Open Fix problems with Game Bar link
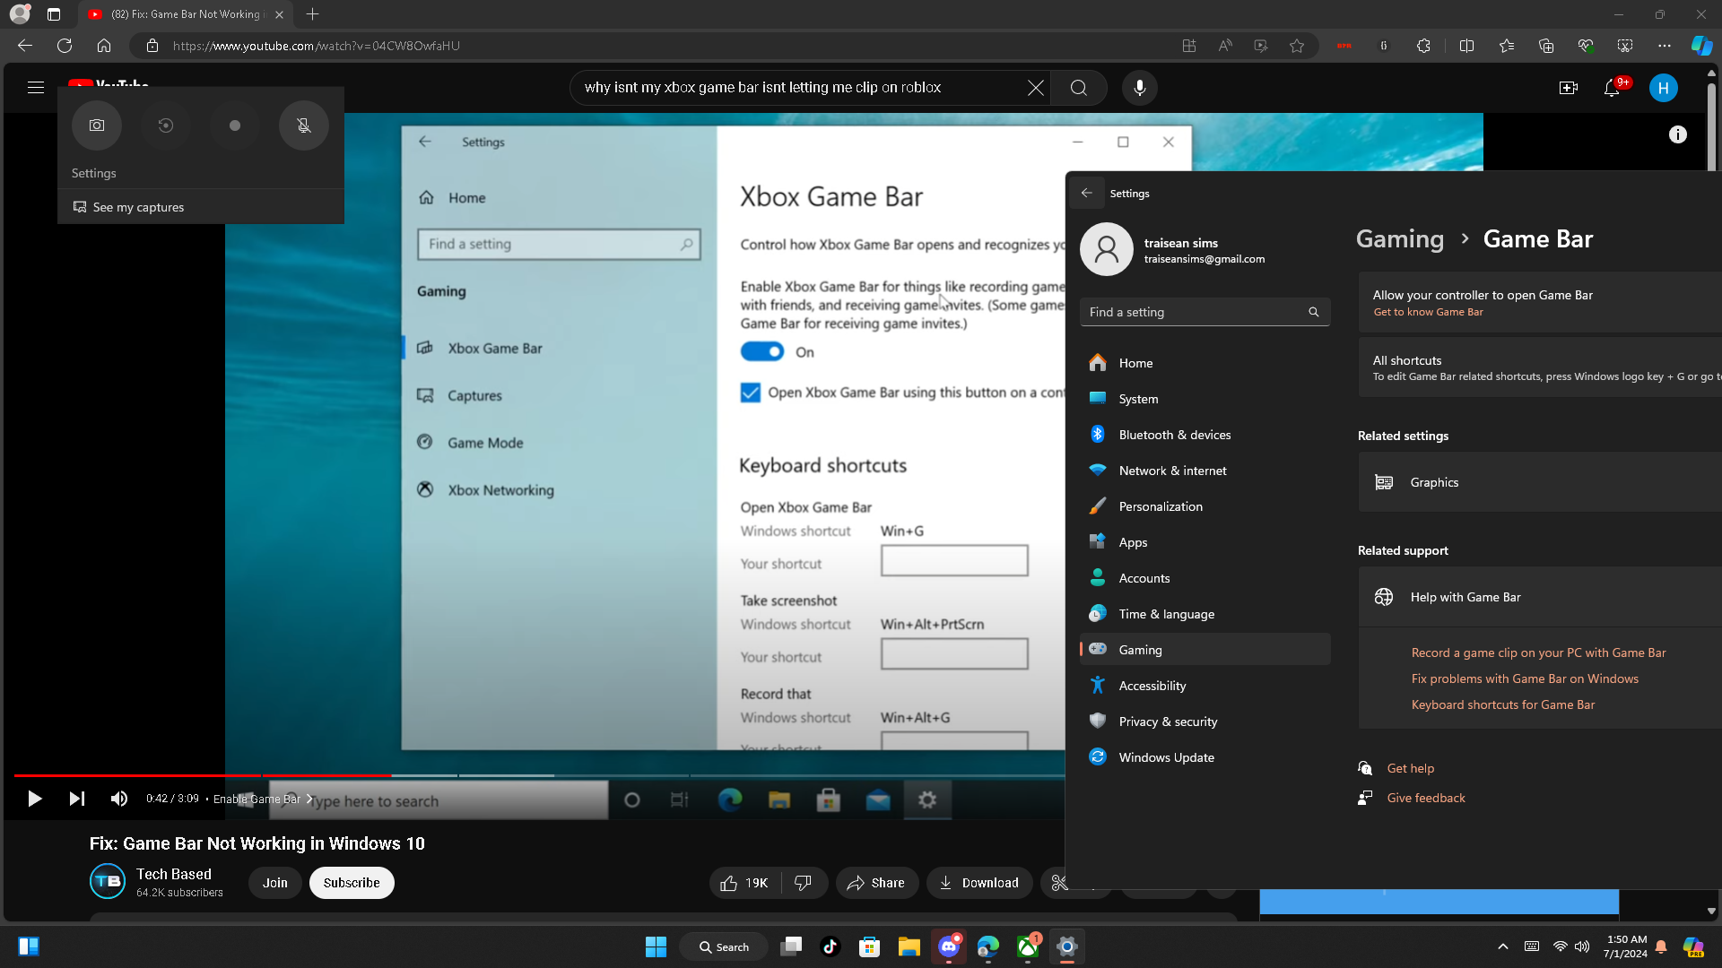The image size is (1722, 968). 1525,678
